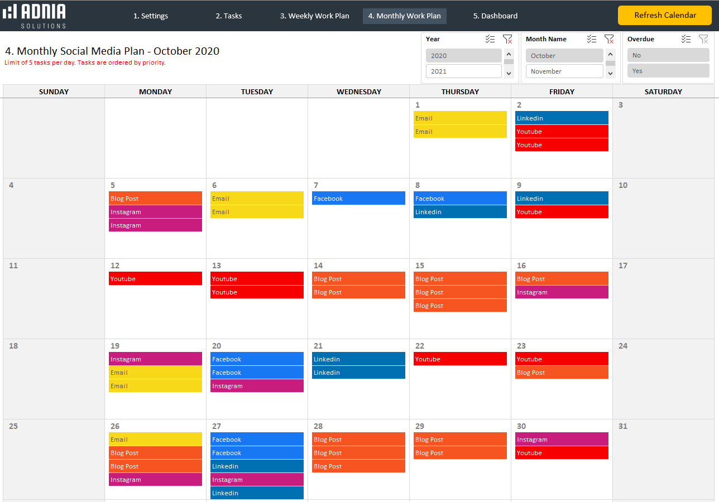
Task: Click the Overdue clear filter icon
Action: (x=703, y=39)
